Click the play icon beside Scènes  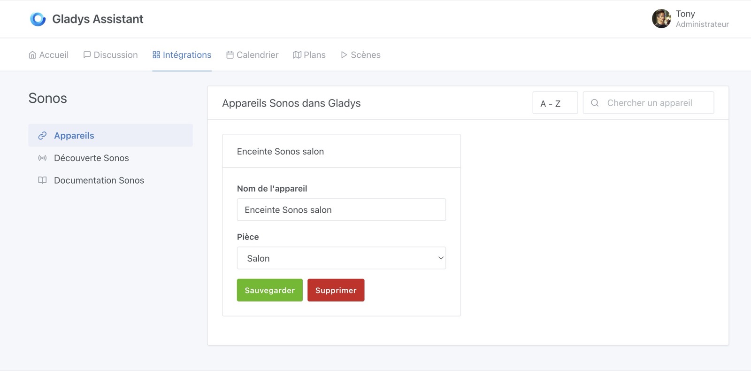pyautogui.click(x=344, y=55)
